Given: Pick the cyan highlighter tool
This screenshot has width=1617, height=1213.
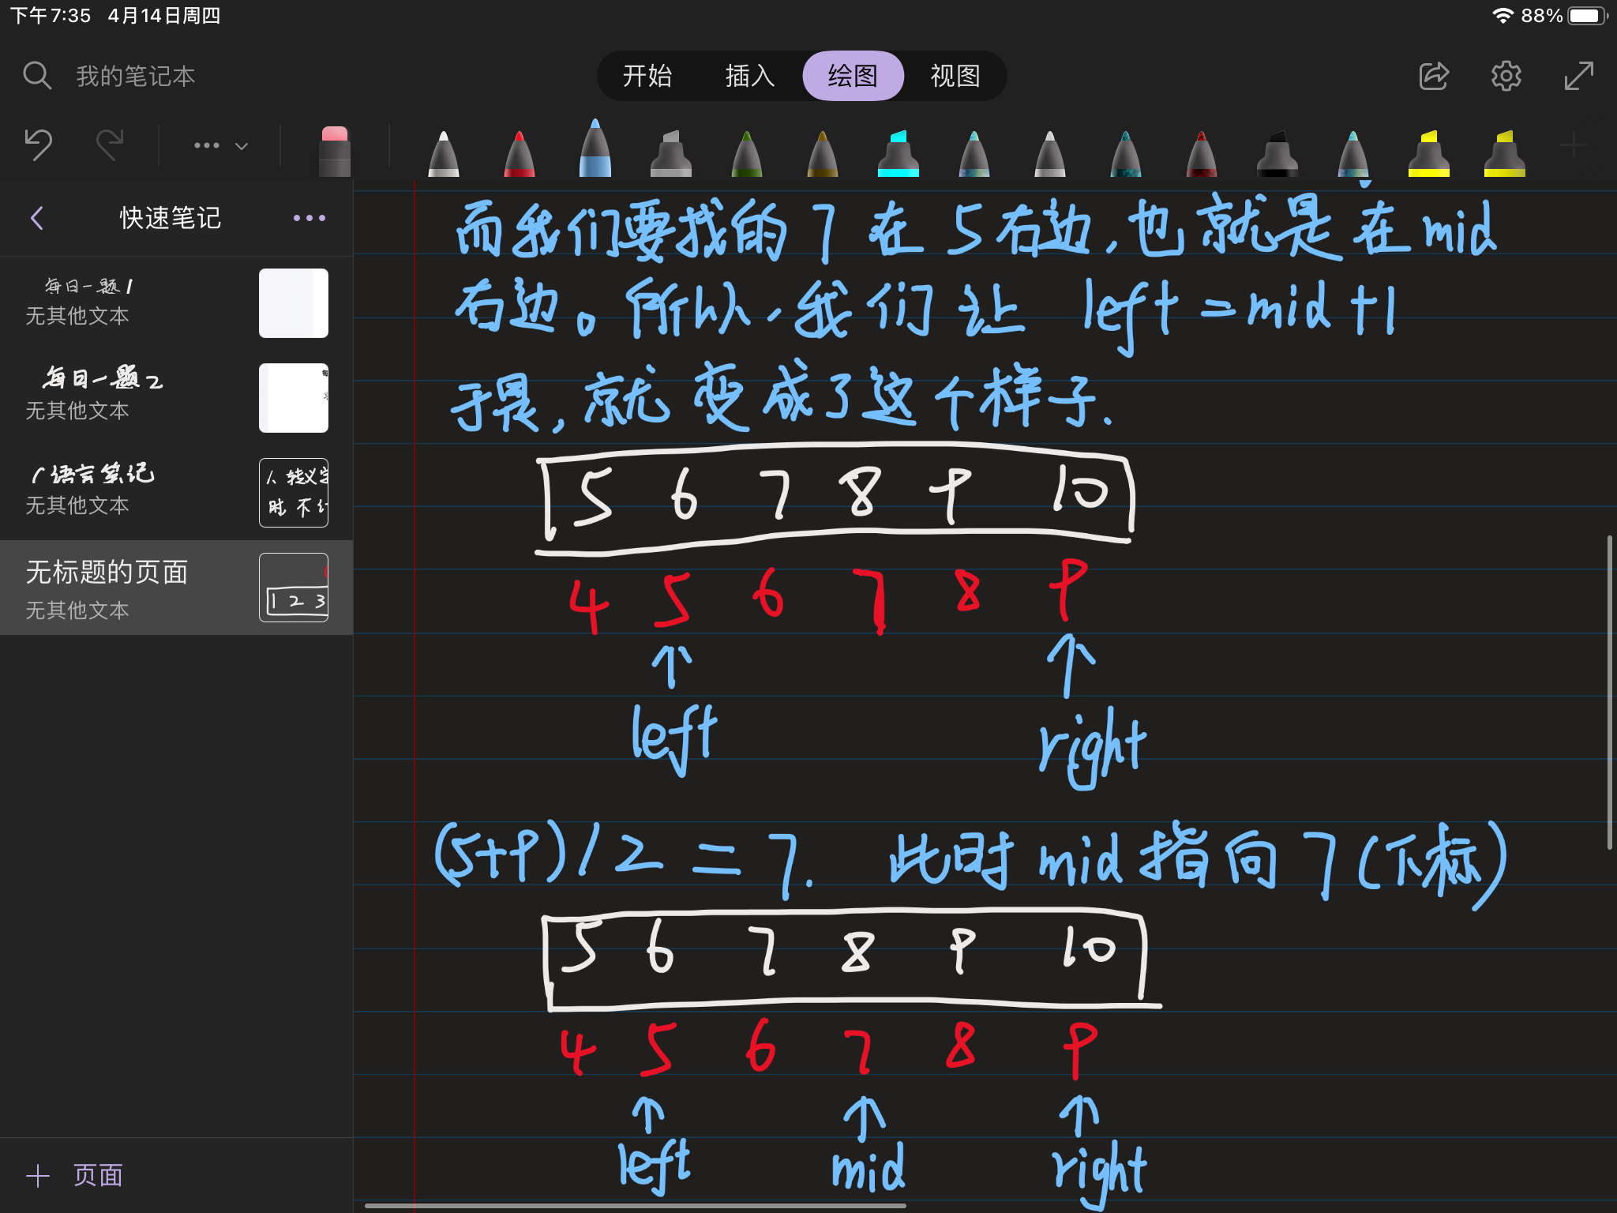Looking at the screenshot, I should (898, 153).
